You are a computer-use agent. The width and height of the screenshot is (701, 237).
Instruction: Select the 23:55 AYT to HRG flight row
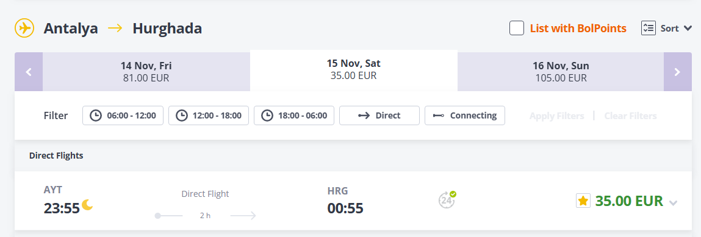pyautogui.click(x=353, y=201)
